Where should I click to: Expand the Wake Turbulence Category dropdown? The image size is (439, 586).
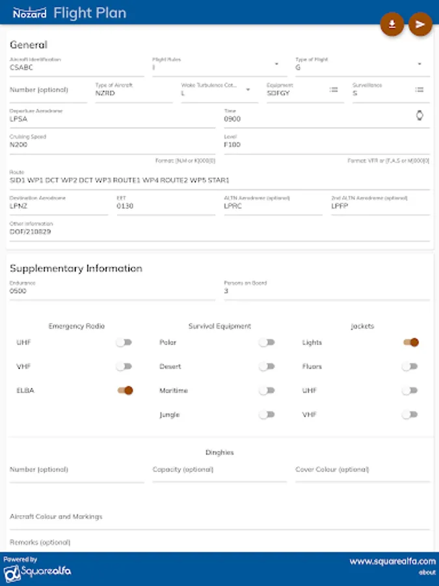[x=248, y=90]
